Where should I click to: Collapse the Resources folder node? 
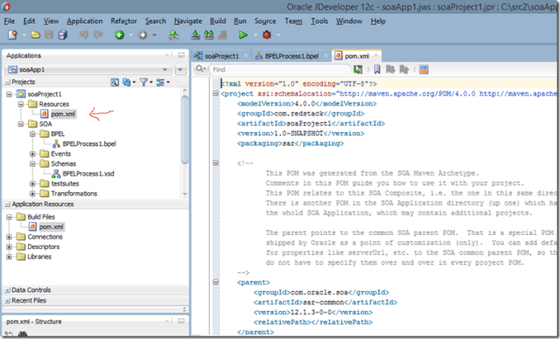[21, 104]
